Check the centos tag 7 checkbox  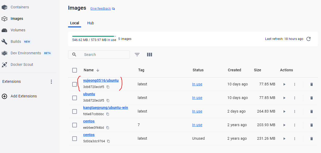[x=75, y=125]
